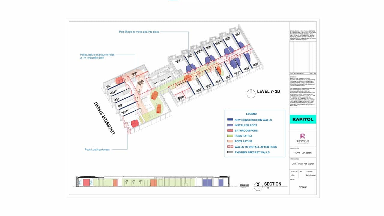Click the Walls To Install After Pods swatch
Screen dimensions: 384x216
tap(230, 147)
